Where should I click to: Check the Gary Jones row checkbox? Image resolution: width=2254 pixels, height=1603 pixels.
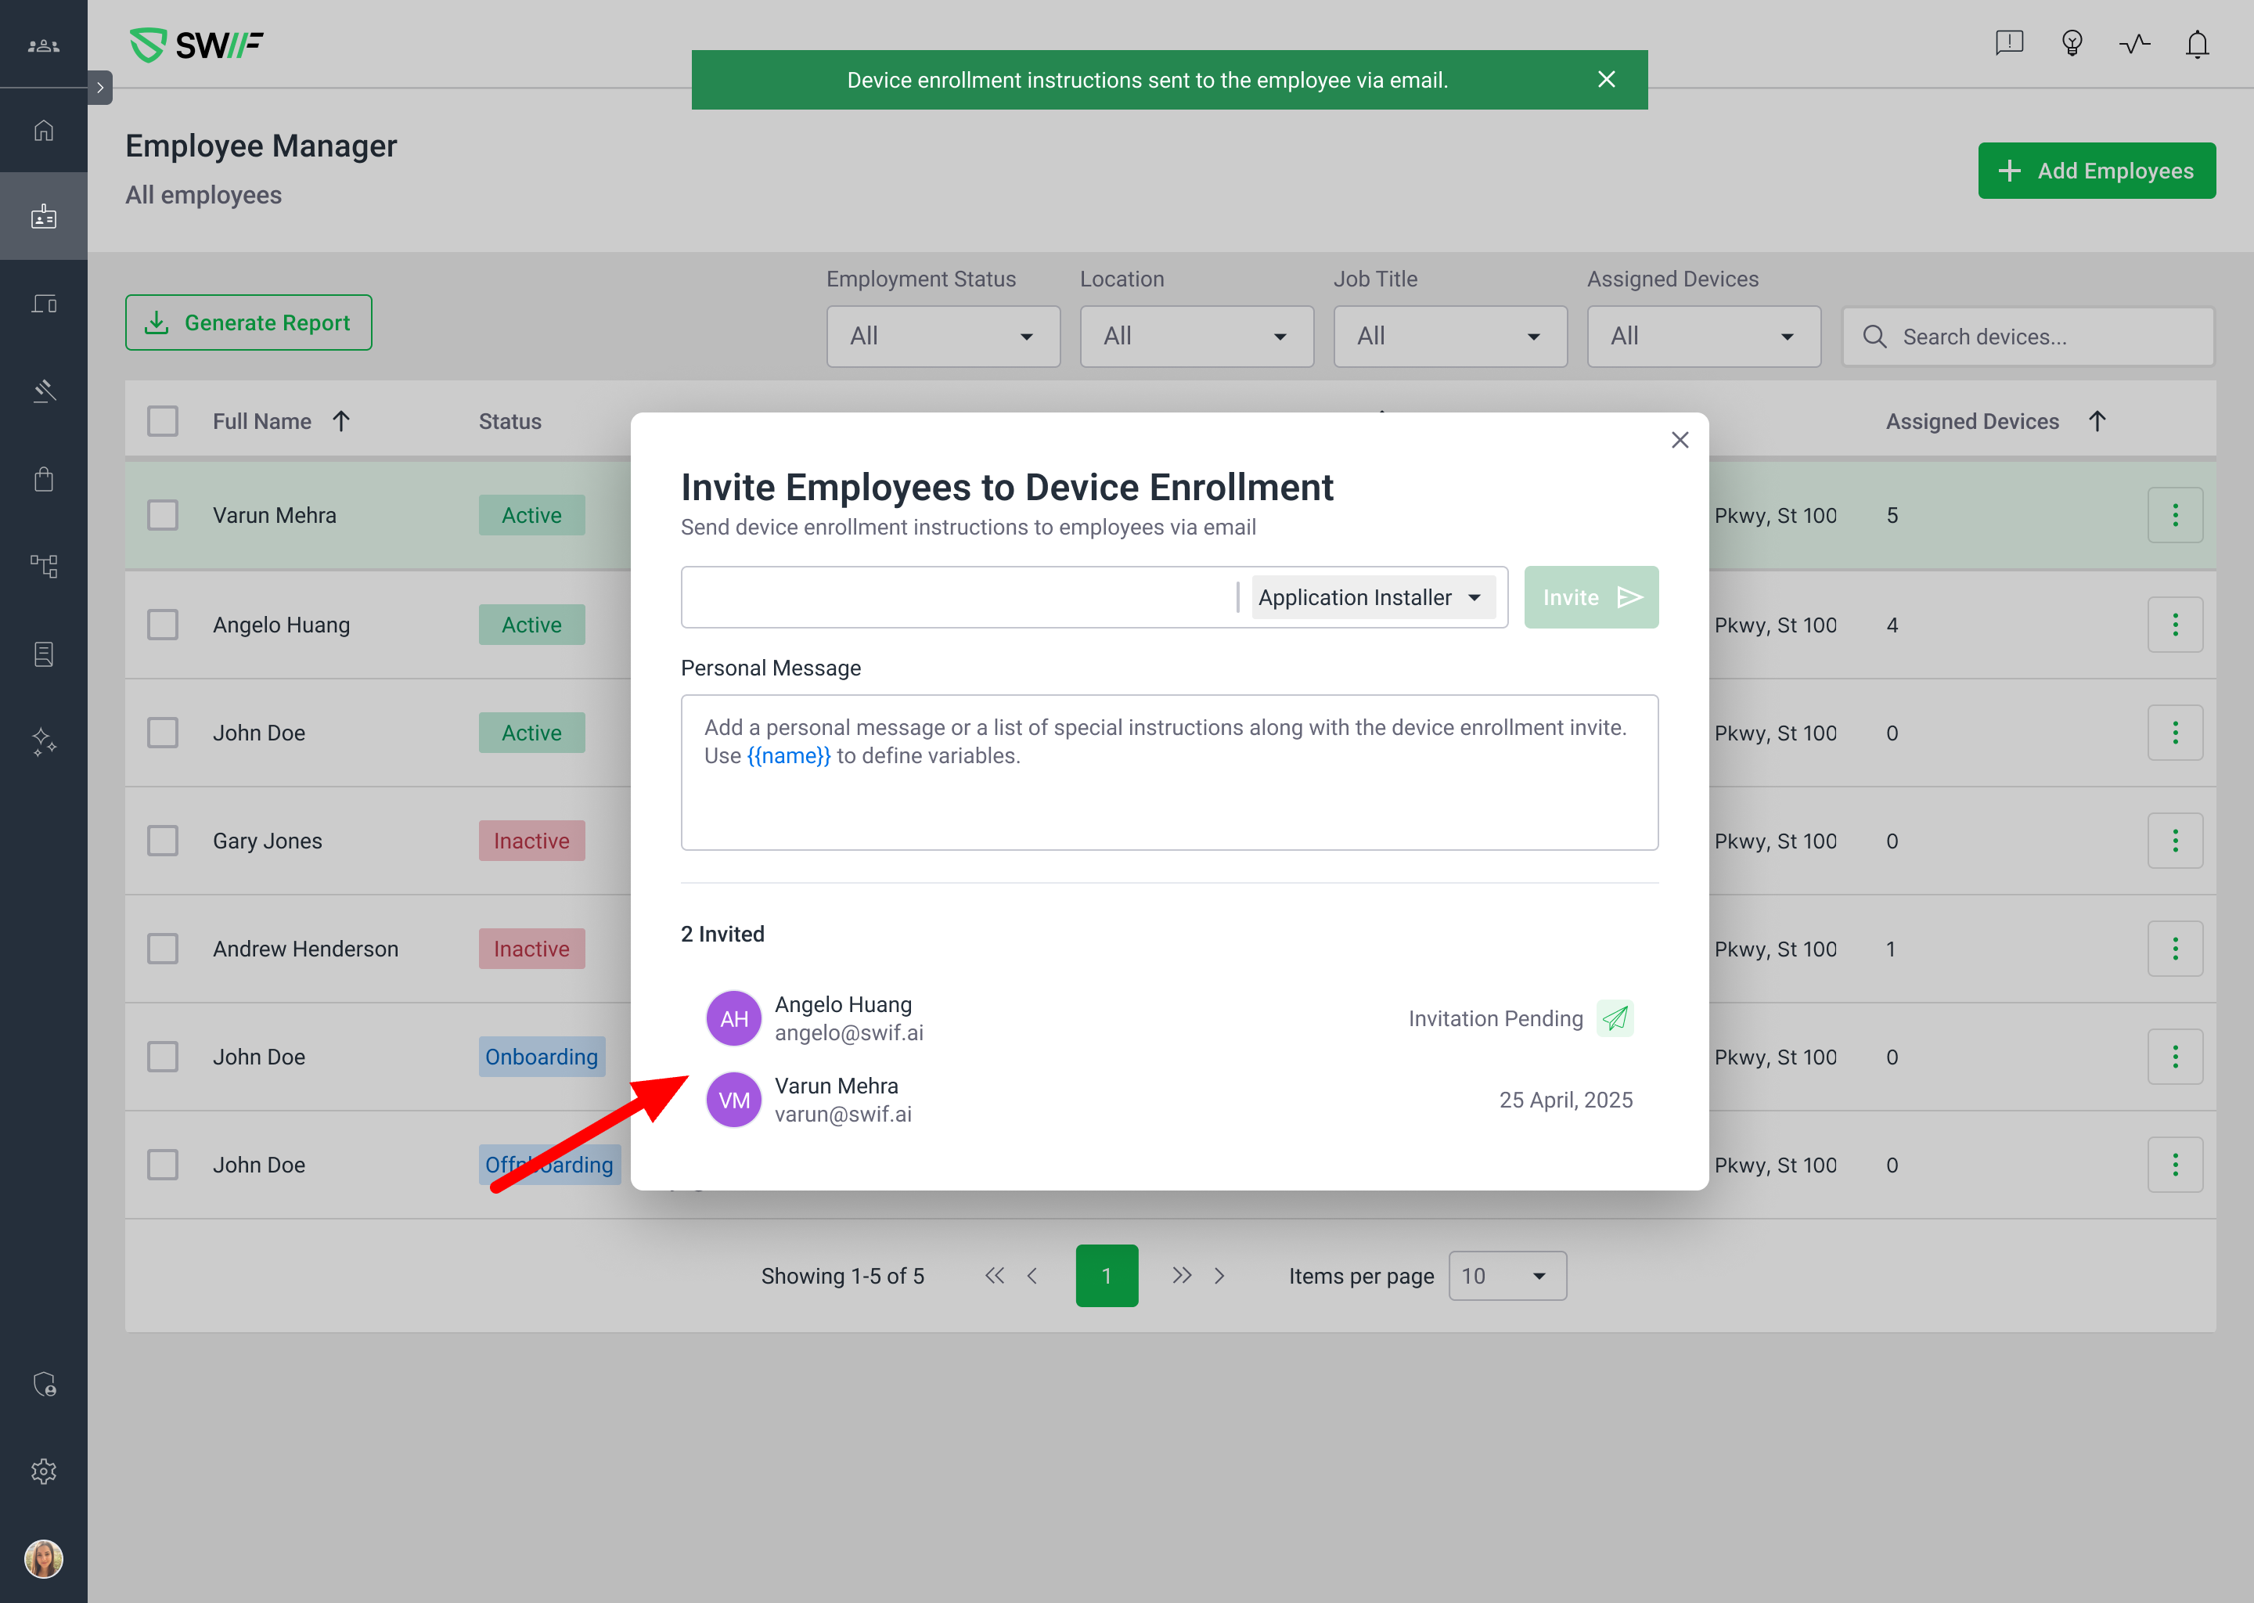click(x=163, y=841)
